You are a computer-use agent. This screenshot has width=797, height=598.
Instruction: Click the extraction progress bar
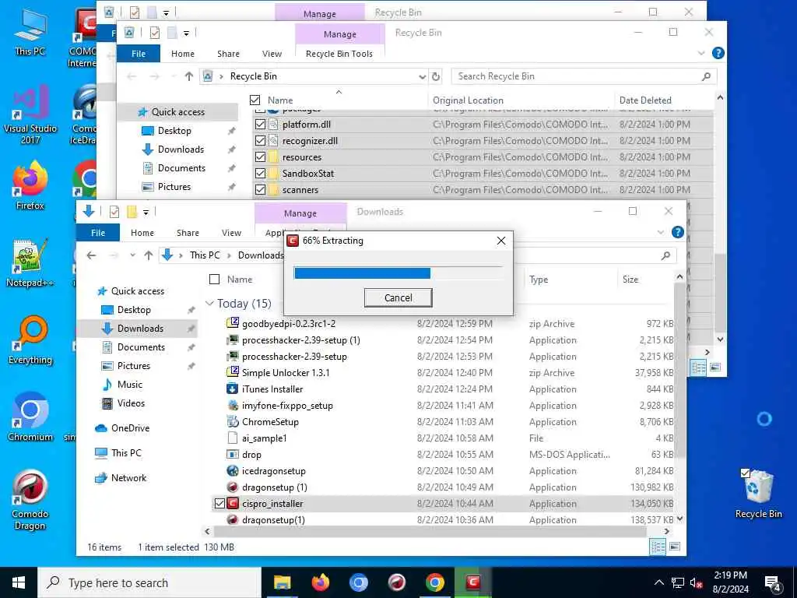tap(398, 273)
